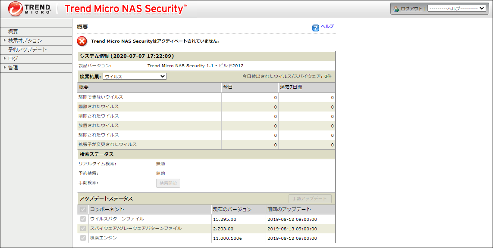Open the 検索結果 ウイルス dropdown
The width and height of the screenshot is (493, 248).
[x=135, y=76]
